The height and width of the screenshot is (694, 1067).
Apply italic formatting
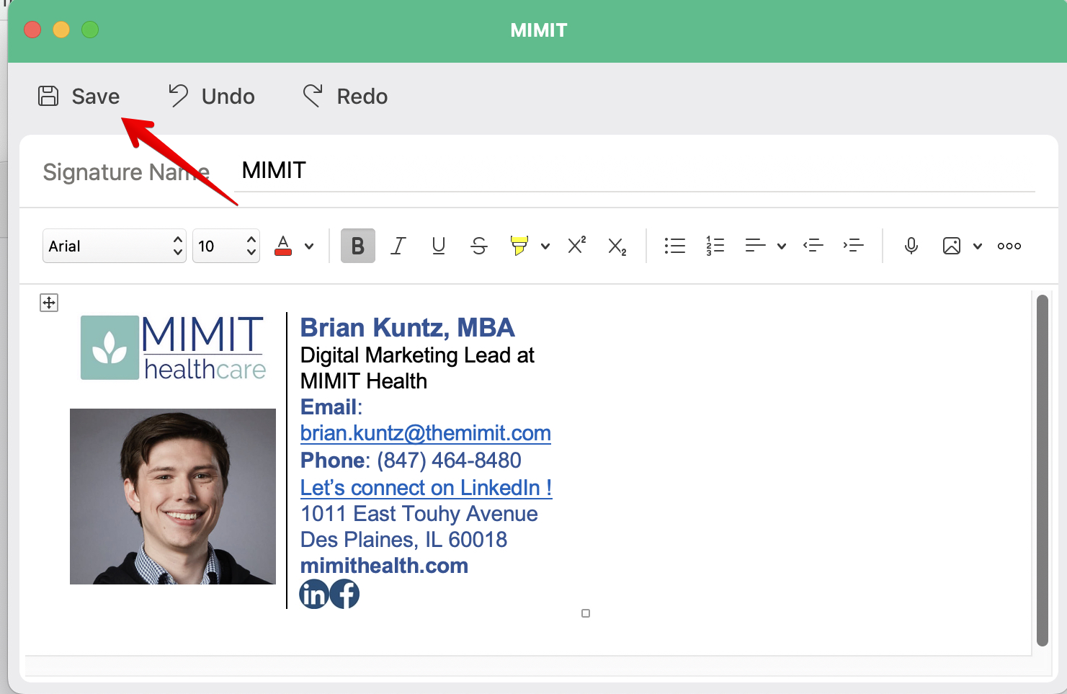pos(398,246)
